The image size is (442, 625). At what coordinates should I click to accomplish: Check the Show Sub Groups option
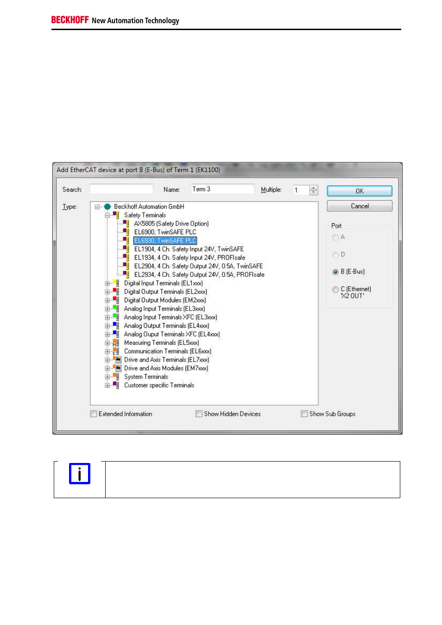pos(304,414)
